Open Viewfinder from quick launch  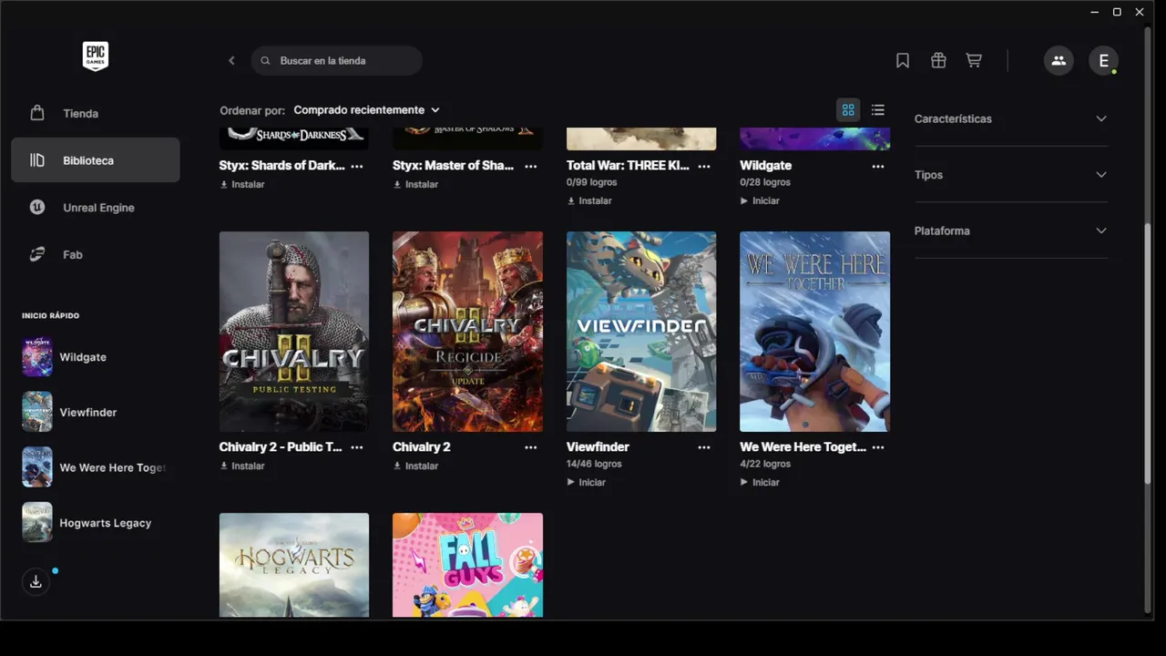tap(96, 413)
